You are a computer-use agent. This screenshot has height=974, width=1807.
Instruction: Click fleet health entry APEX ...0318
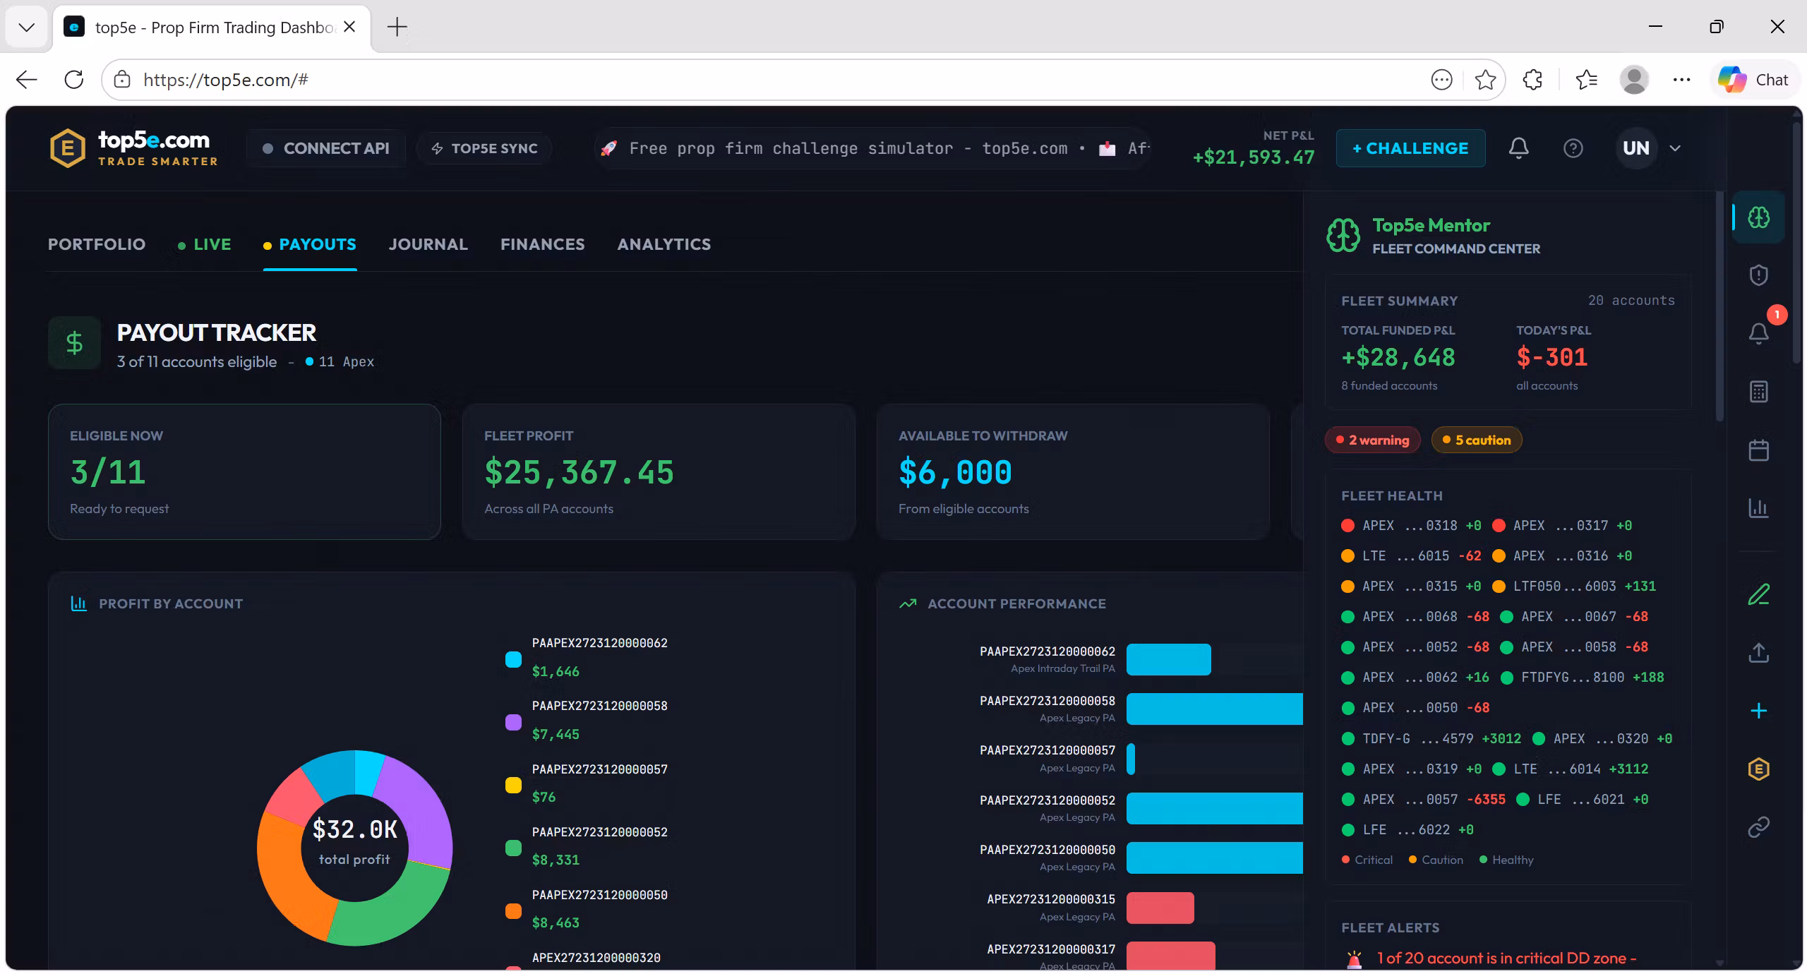coord(1411,525)
